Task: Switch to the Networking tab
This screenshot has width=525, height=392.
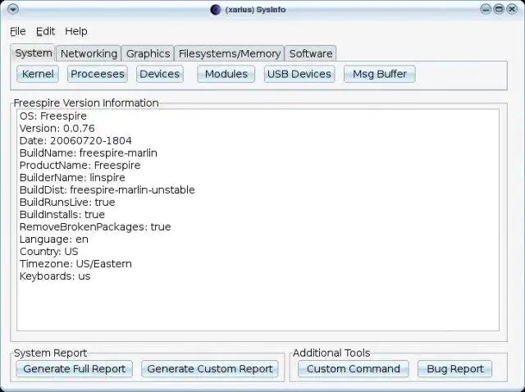Action: [89, 53]
